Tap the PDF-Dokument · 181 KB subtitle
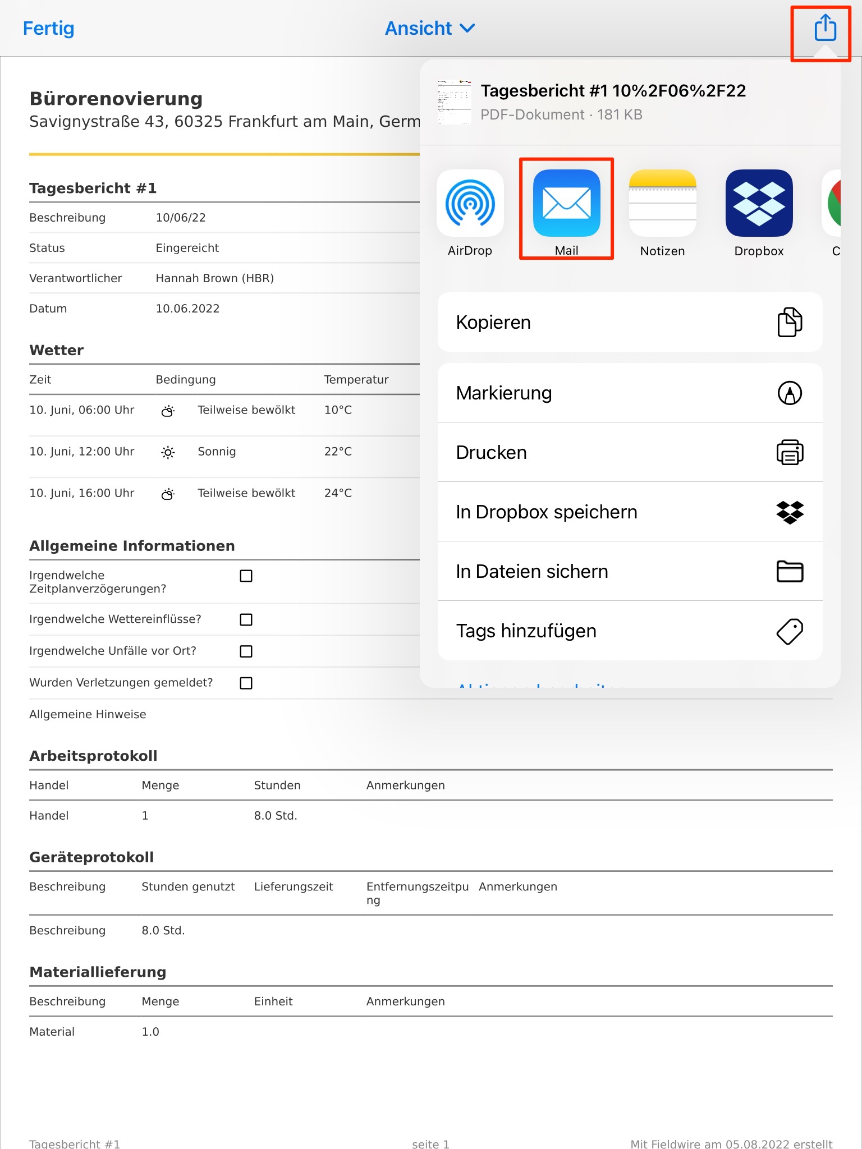The image size is (862, 1149). (561, 114)
